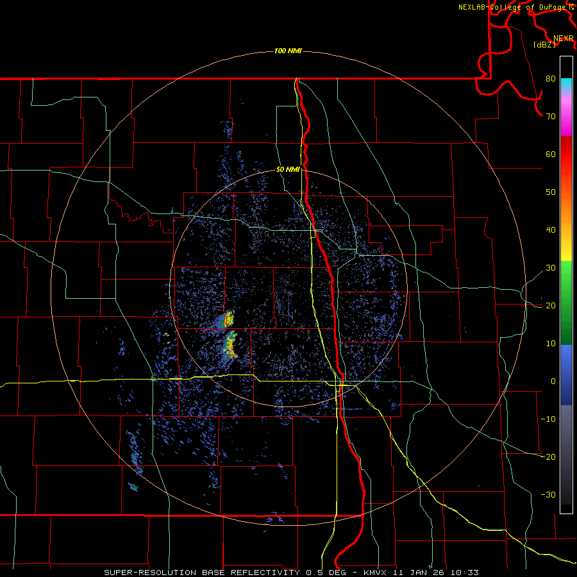The width and height of the screenshot is (577, 577).
Task: Click the 50 NMI range ring label
Action: click(288, 169)
